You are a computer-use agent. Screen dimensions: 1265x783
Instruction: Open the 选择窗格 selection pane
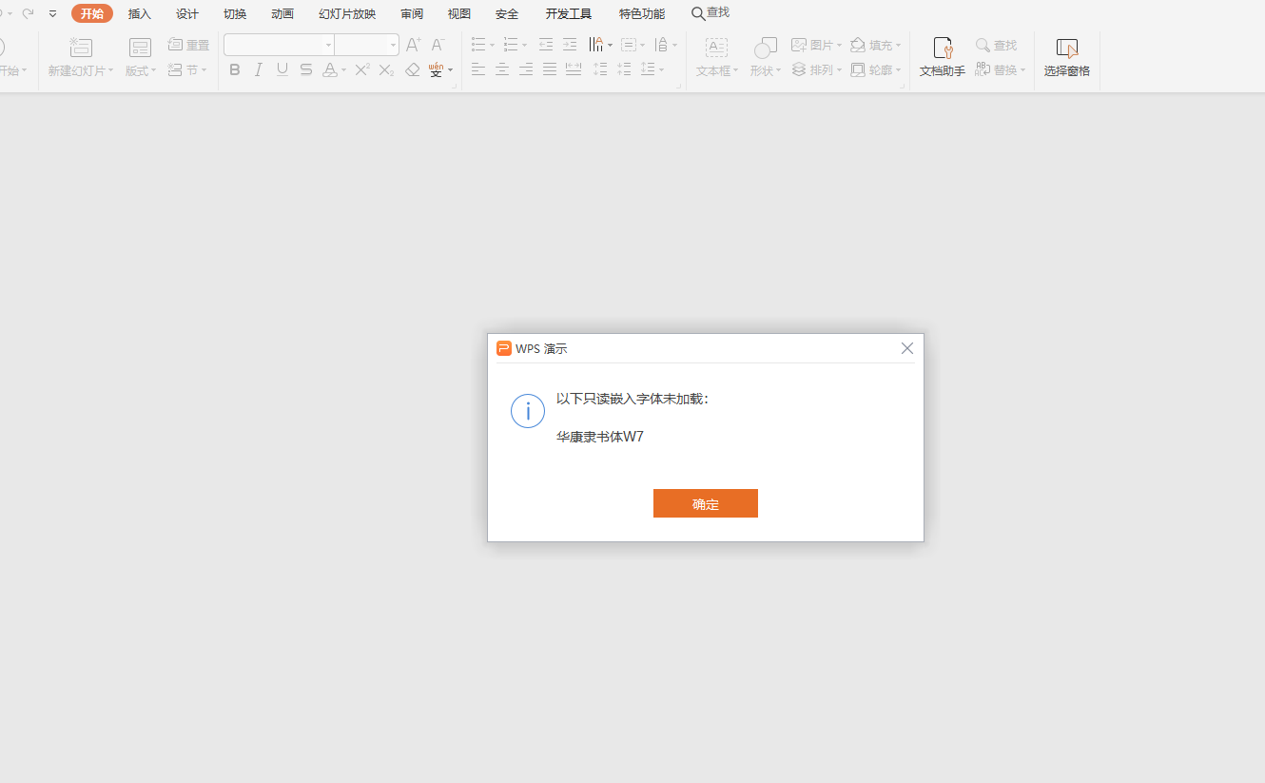point(1067,57)
